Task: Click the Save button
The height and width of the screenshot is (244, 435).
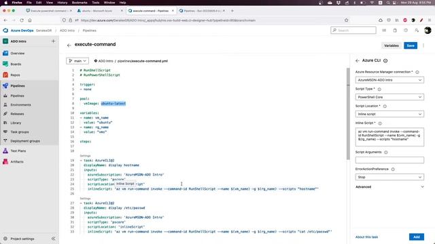Action: point(411,45)
